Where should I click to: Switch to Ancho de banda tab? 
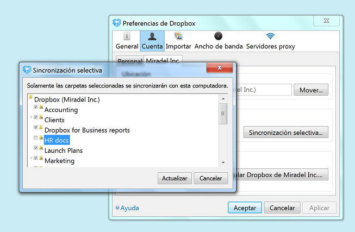point(219,41)
